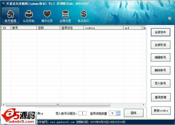Click the login thread count field
Screen dimensions: 175x125
(113, 113)
